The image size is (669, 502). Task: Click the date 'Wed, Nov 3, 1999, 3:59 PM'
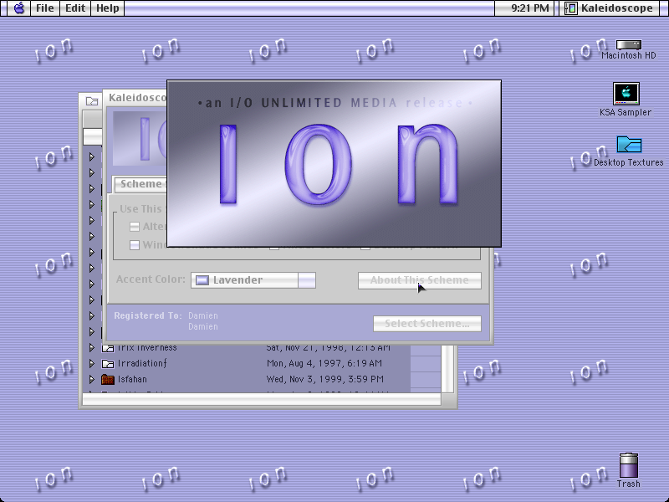pyautogui.click(x=325, y=379)
